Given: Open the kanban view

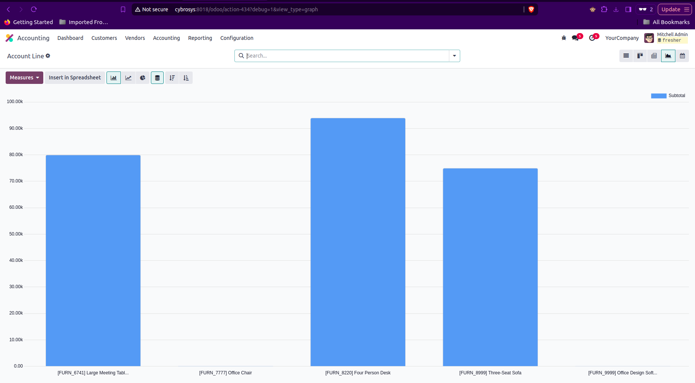Looking at the screenshot, I should pyautogui.click(x=640, y=56).
